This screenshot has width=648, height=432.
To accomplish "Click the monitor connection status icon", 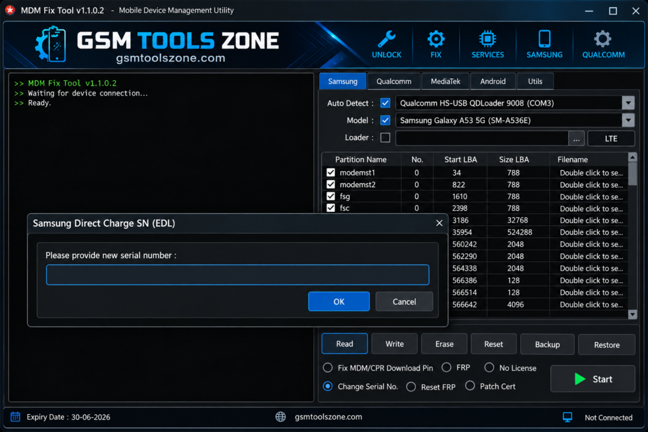I will tap(568, 417).
